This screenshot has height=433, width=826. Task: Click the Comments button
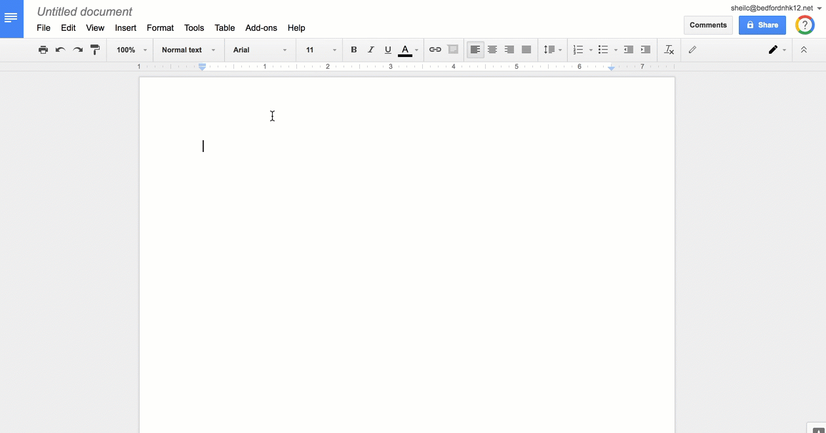708,25
